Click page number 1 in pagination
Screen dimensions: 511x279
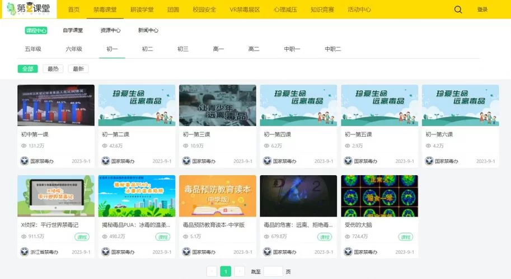(x=226, y=271)
